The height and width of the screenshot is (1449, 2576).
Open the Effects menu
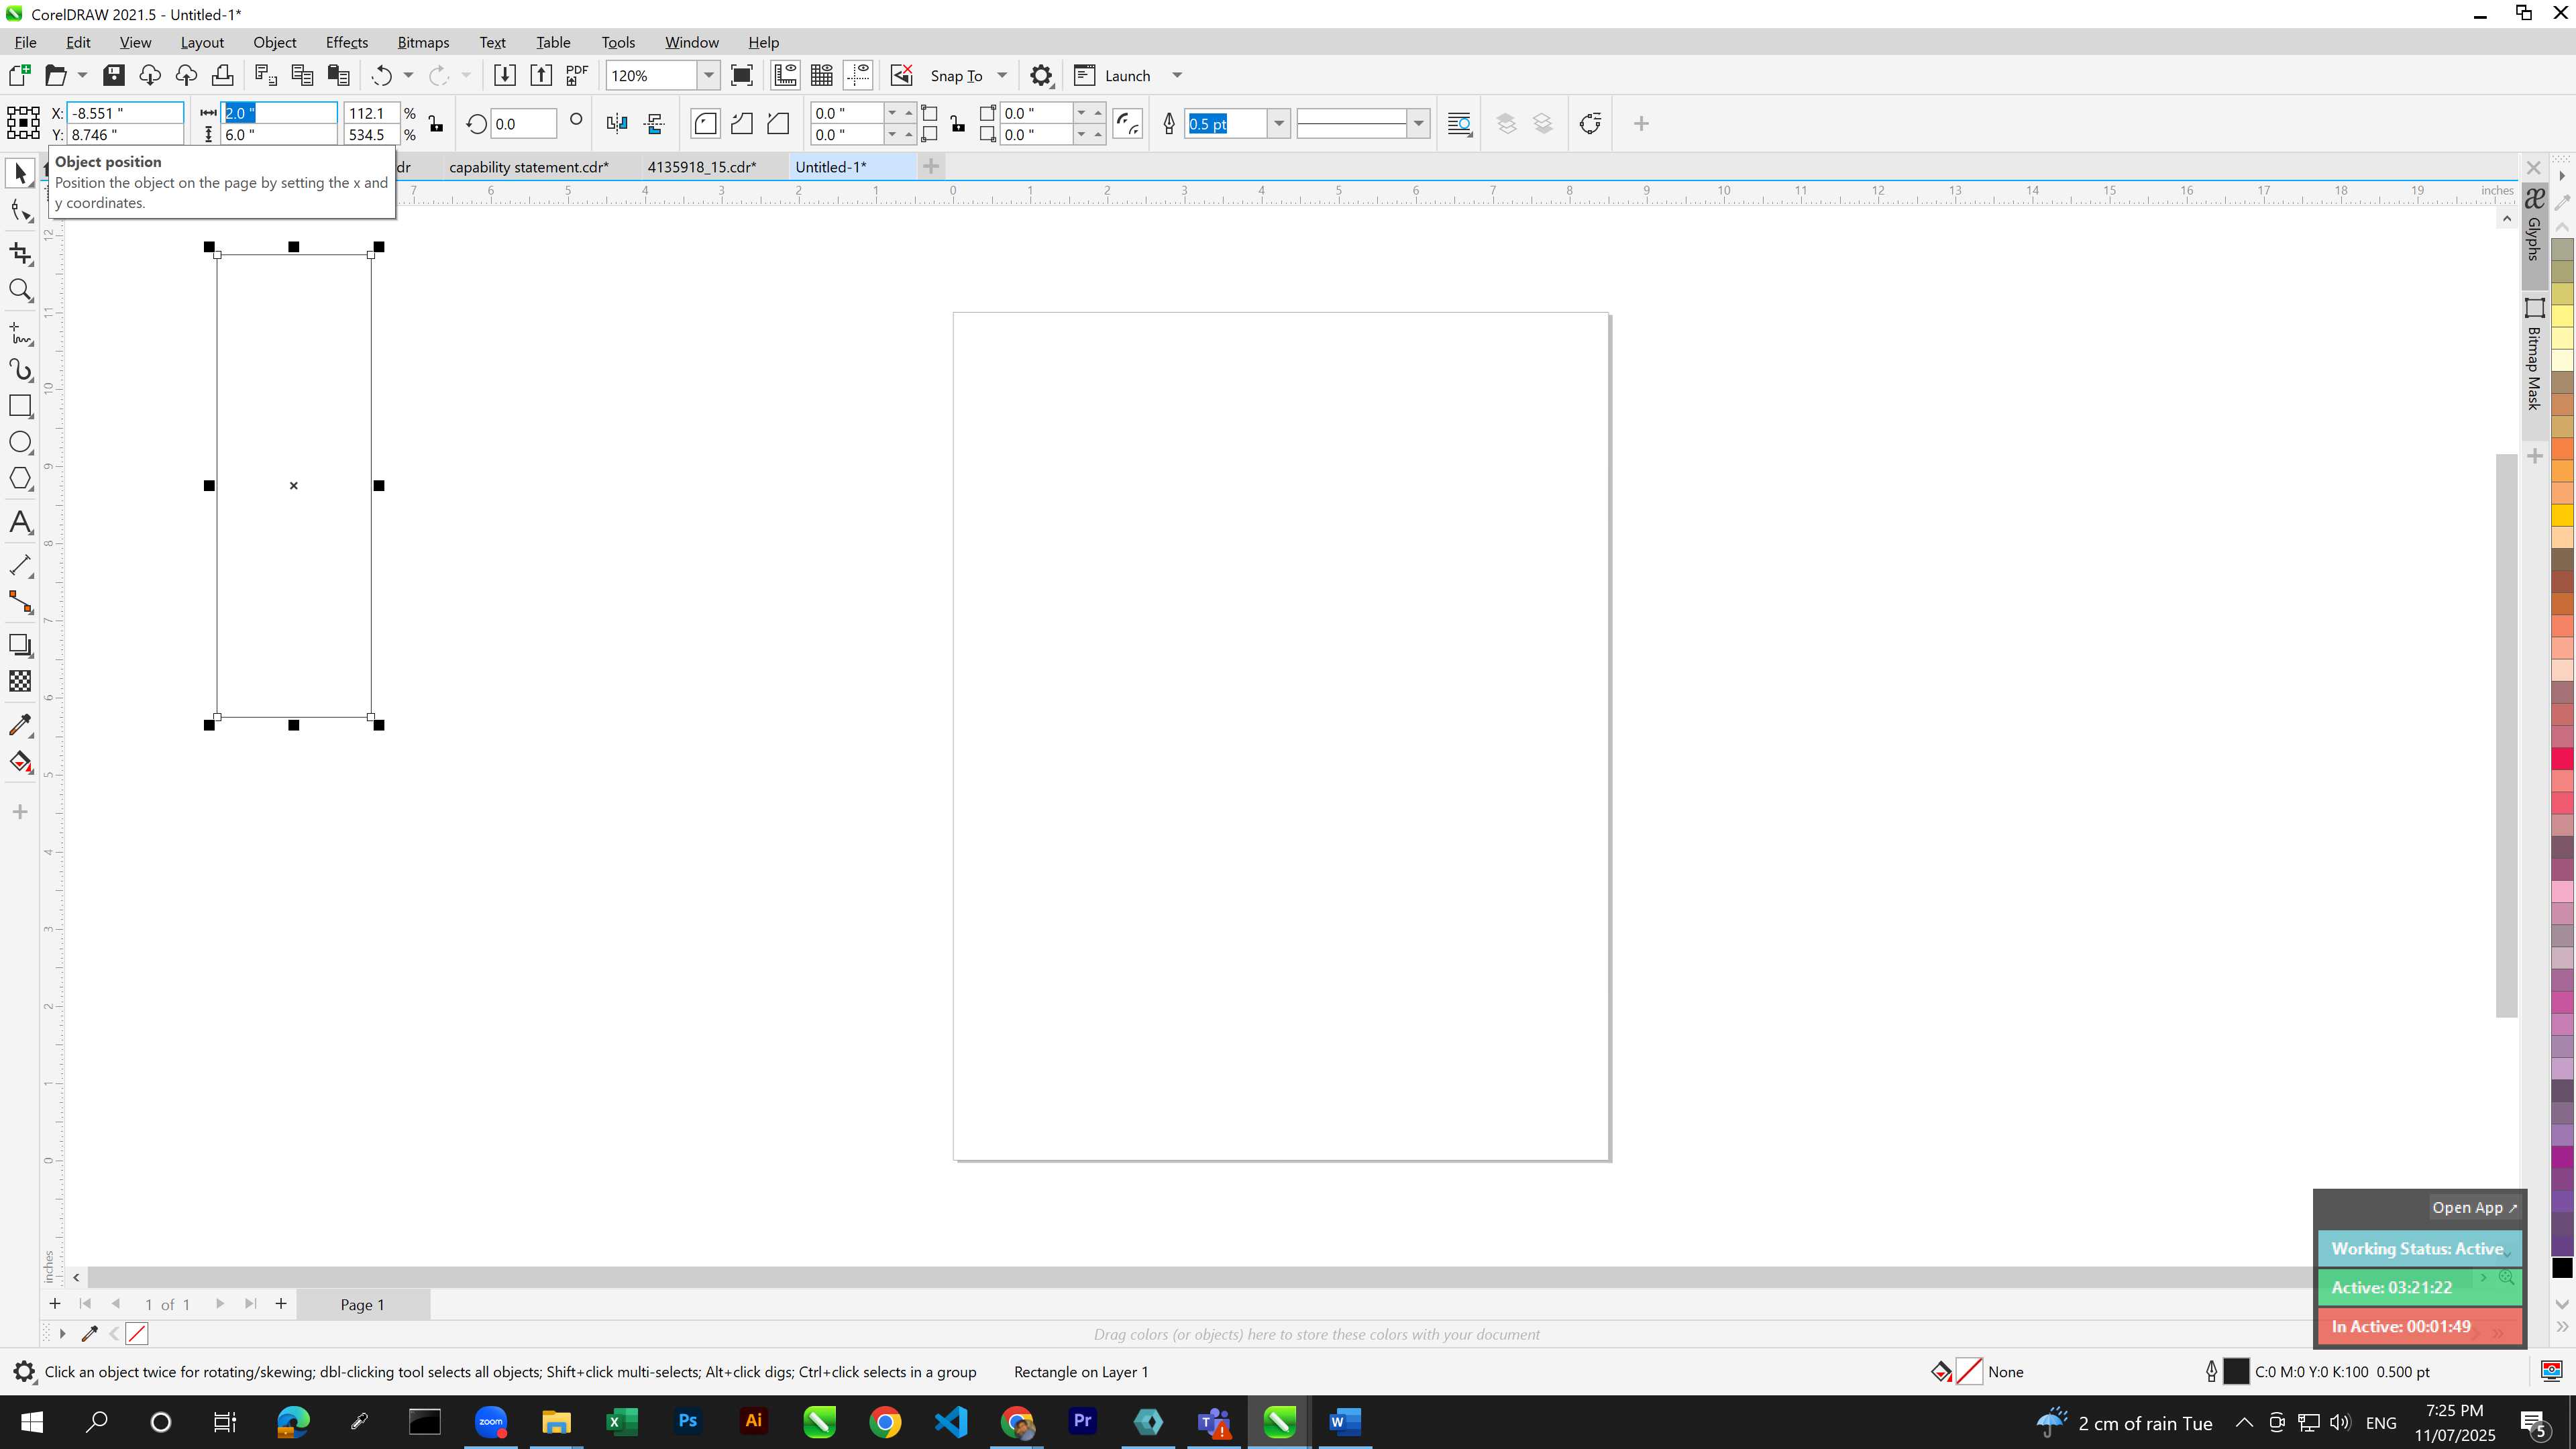[347, 42]
